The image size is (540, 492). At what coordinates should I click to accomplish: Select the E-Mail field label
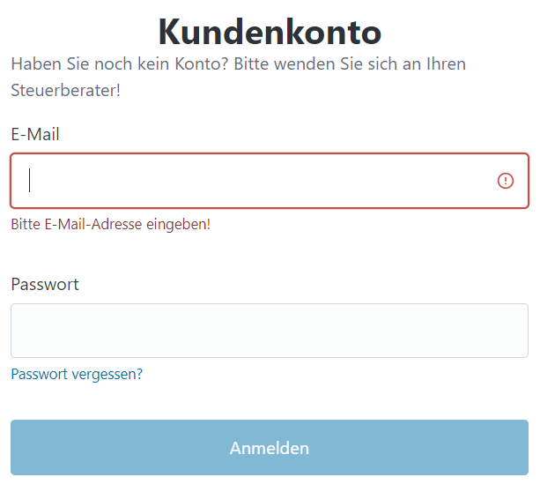pyautogui.click(x=35, y=134)
